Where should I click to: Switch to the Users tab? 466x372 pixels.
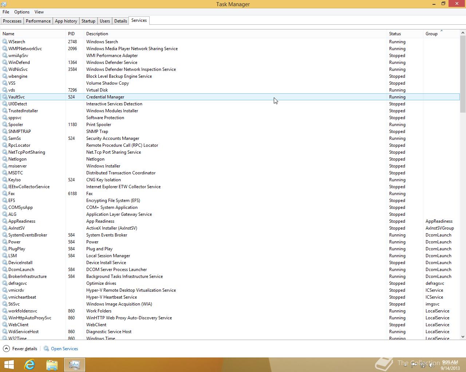[x=105, y=21]
